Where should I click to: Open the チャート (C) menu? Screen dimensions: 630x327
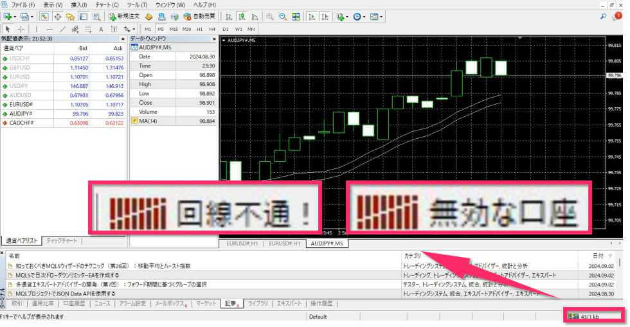(107, 5)
